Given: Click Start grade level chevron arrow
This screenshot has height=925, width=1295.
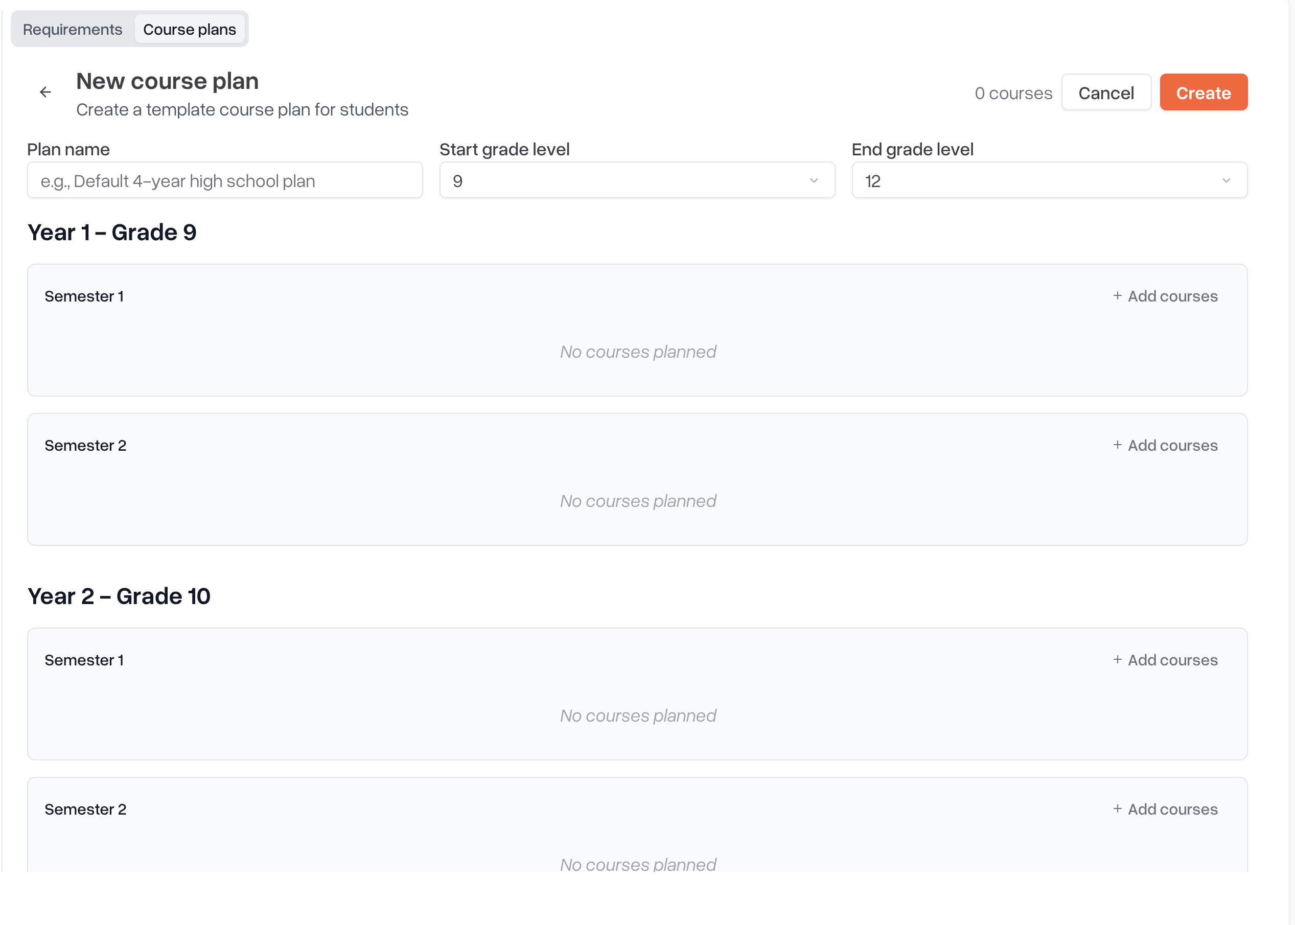Looking at the screenshot, I should tap(814, 180).
